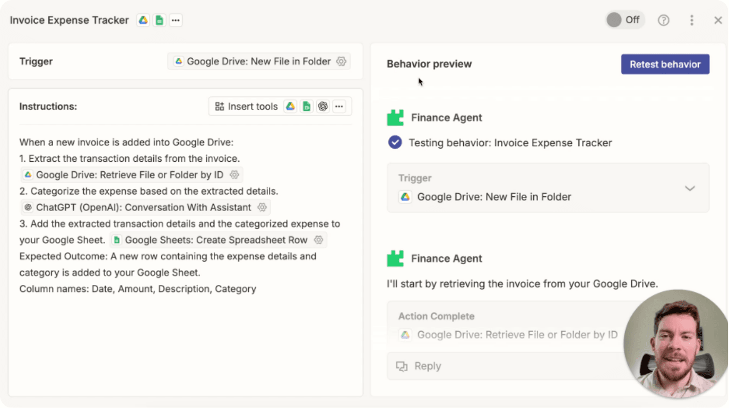Viewport: 729px width, 408px height.
Task: Insert Google Drive tool from Instructions toolbar
Action: (290, 106)
